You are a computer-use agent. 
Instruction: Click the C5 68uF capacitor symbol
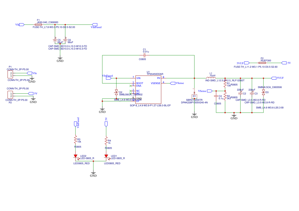click(x=55, y=40)
